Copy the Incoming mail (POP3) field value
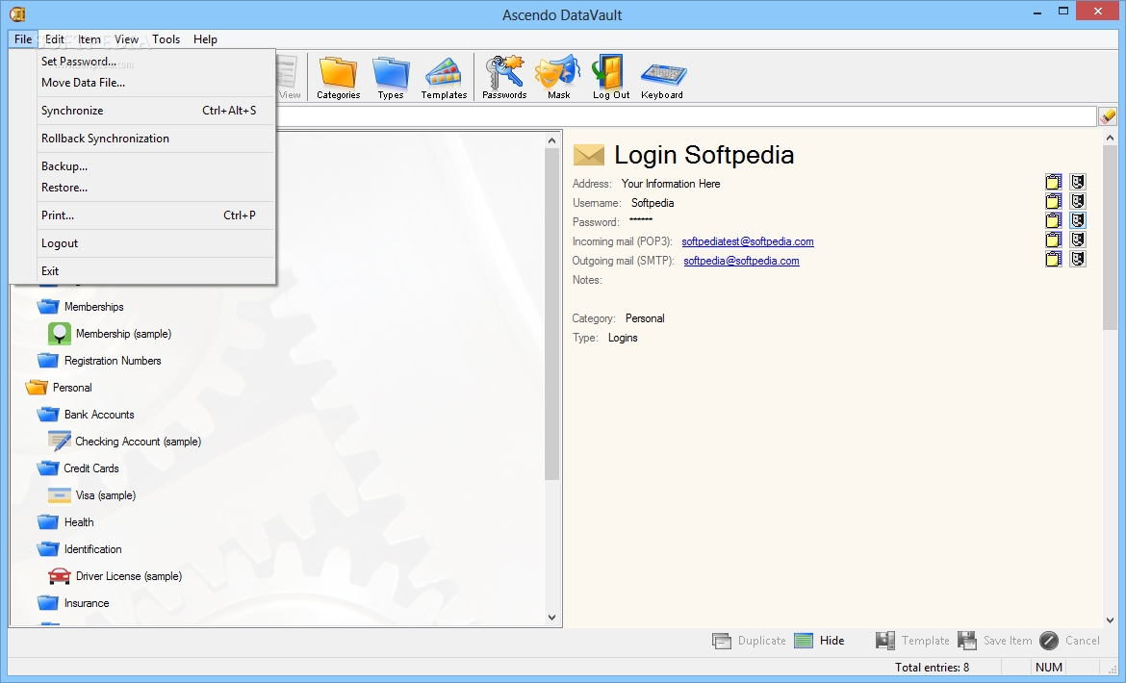1126x683 pixels. tap(1054, 240)
